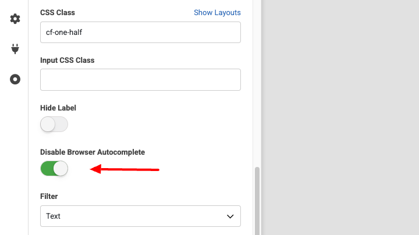Click the Filter dropdown chevron arrow
This screenshot has height=235, width=419.
point(229,216)
